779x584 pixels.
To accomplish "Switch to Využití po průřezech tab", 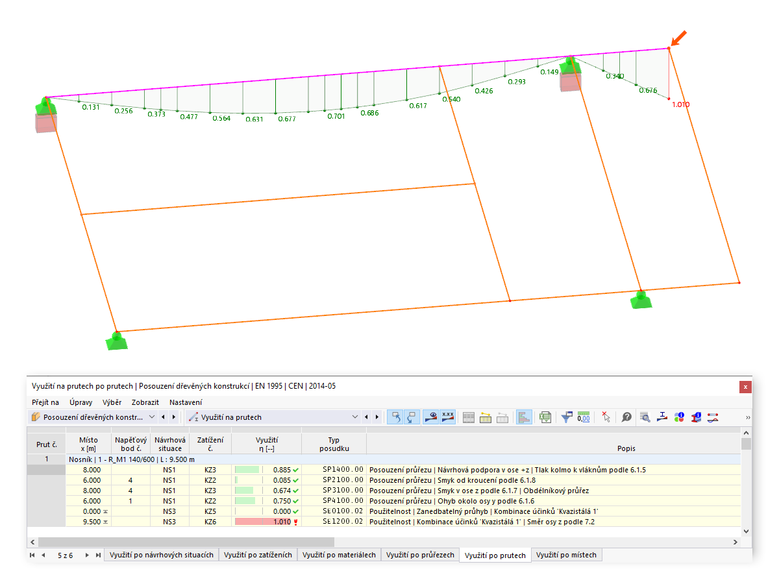I will click(420, 555).
